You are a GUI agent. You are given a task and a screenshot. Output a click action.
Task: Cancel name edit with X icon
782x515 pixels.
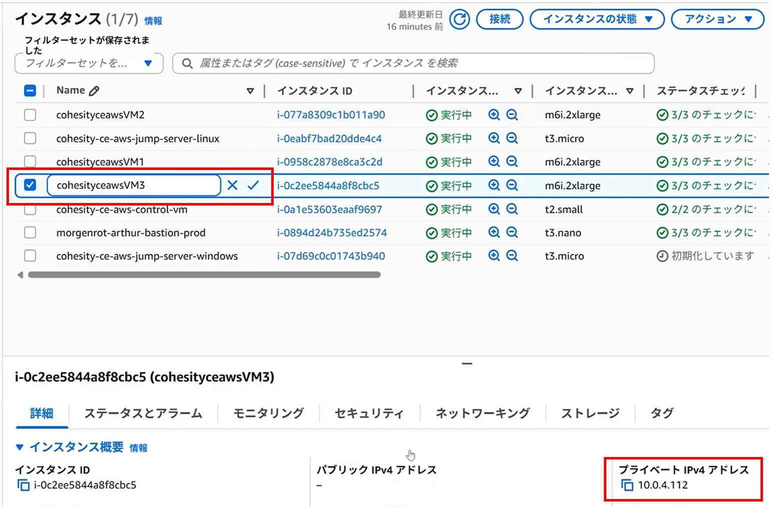(232, 185)
